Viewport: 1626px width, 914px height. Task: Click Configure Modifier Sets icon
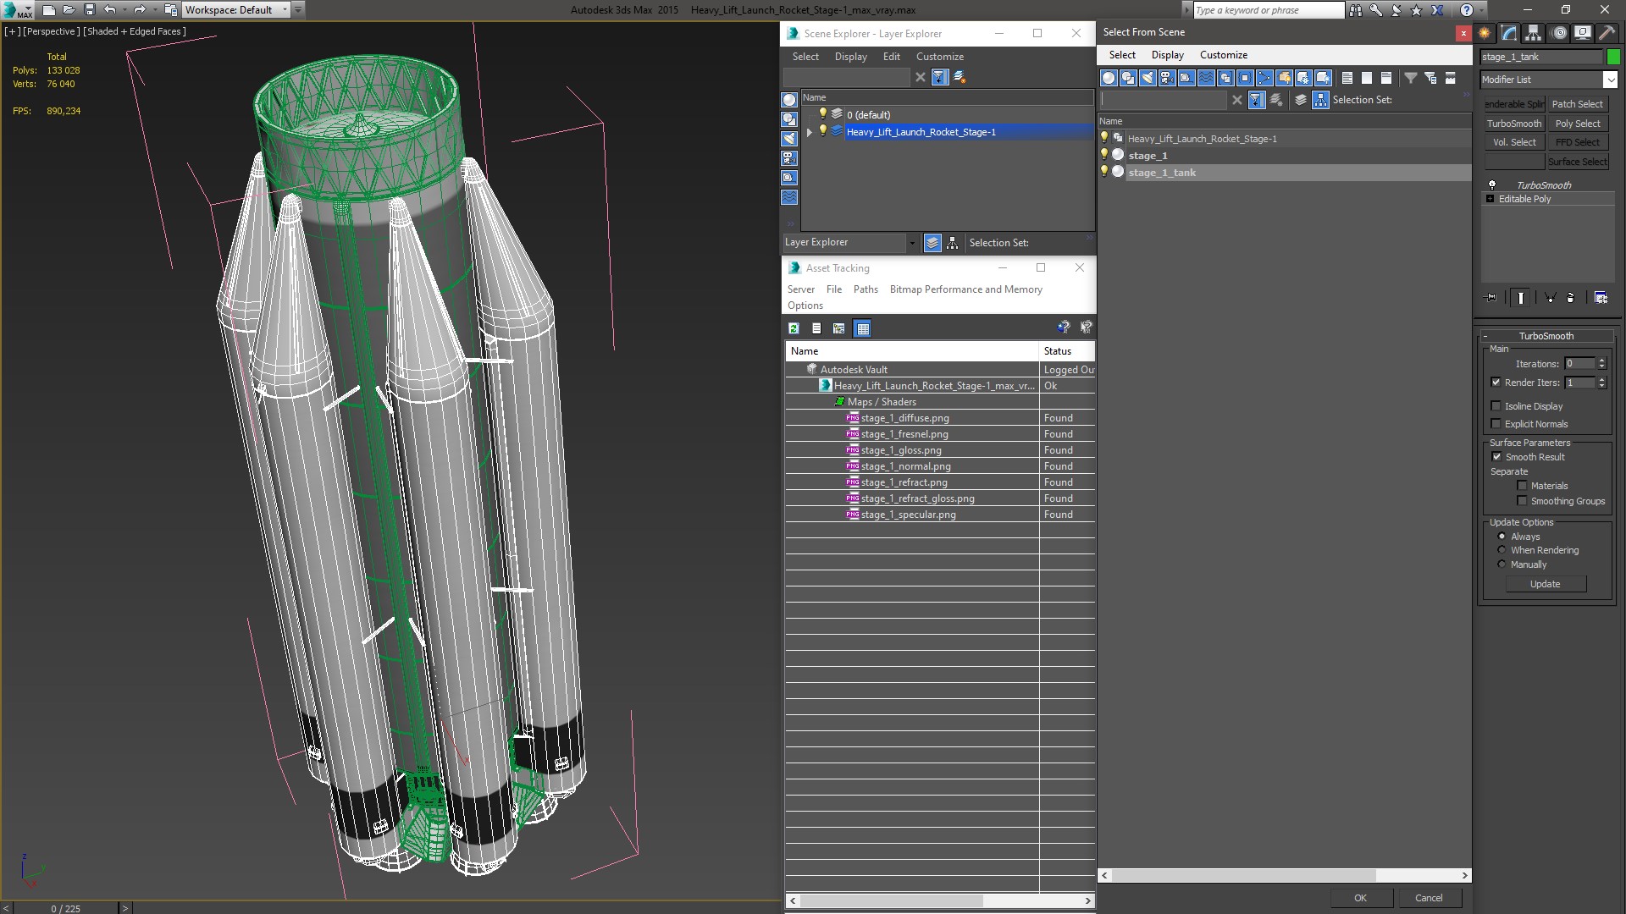1601,298
